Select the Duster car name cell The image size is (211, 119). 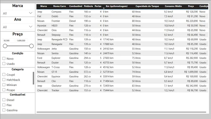click(55, 62)
